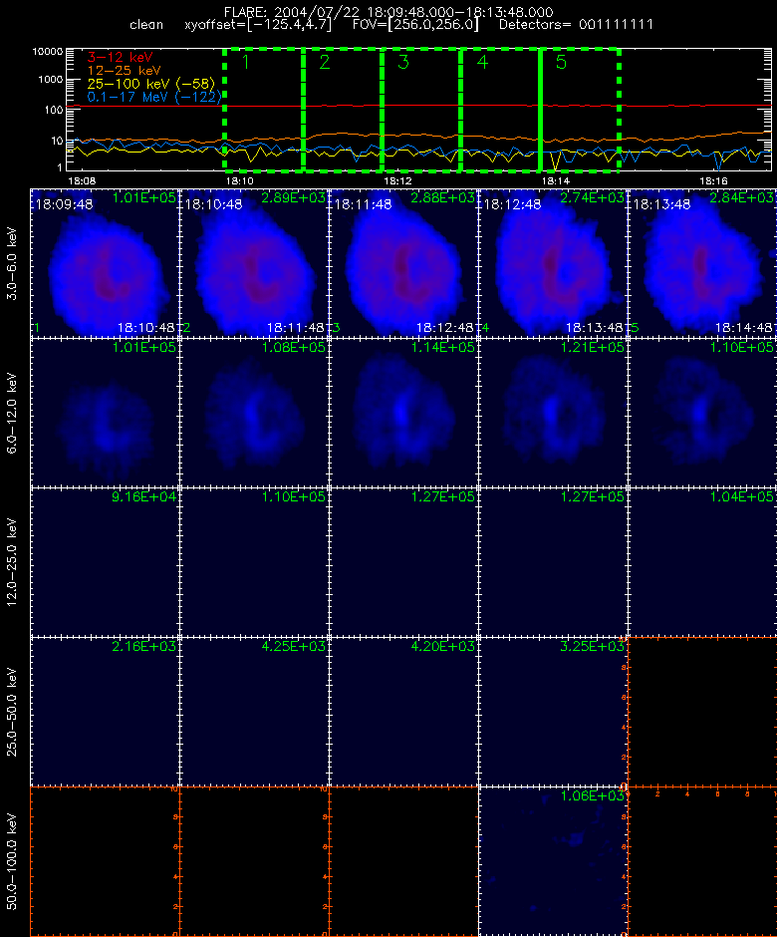Click the blue 0.1-17 MeV (-122) legend entry

pyautogui.click(x=154, y=97)
